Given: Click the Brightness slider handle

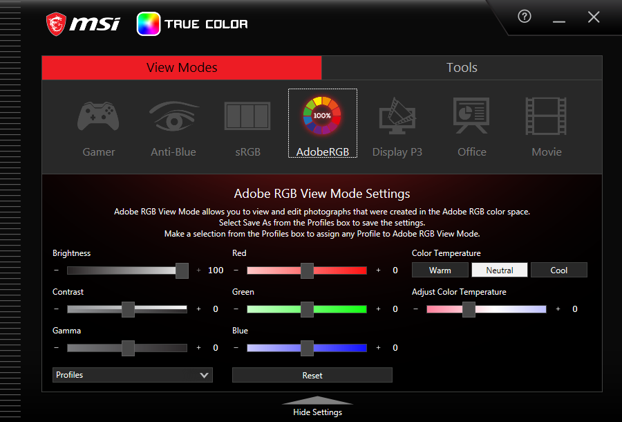Looking at the screenshot, I should (x=182, y=270).
